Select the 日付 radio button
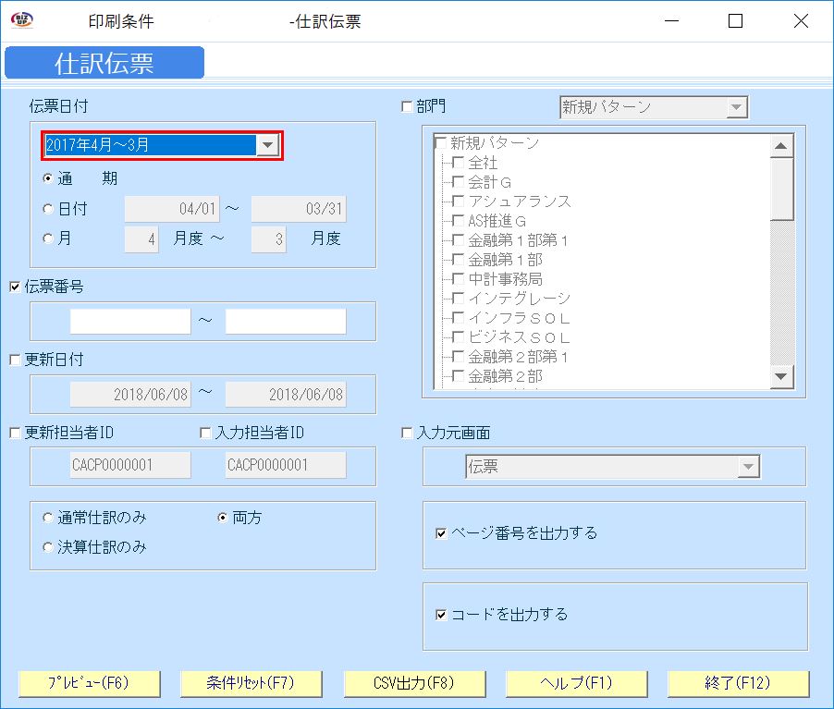 (47, 209)
